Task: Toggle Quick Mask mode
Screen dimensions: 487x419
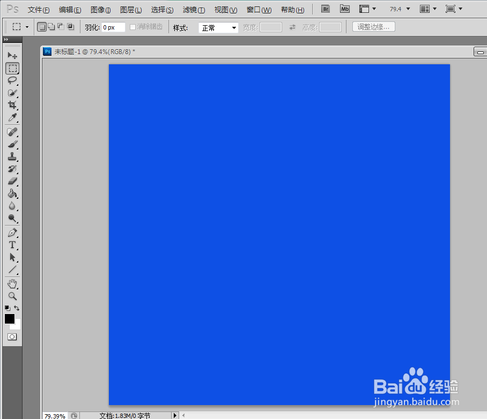Action: pos(12,336)
